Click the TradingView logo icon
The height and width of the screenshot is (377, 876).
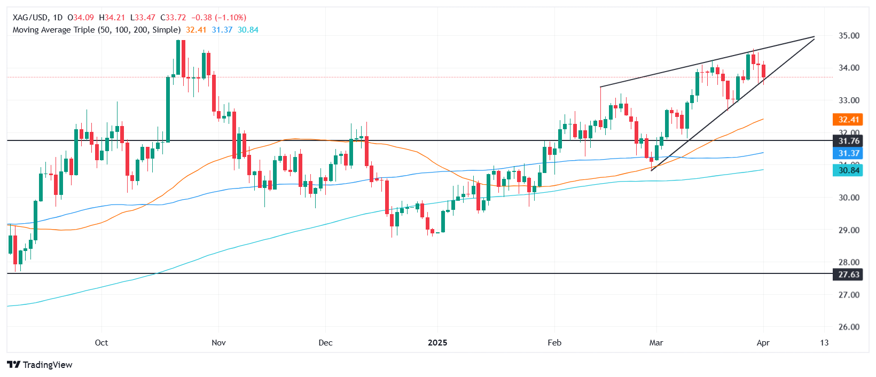(x=14, y=365)
